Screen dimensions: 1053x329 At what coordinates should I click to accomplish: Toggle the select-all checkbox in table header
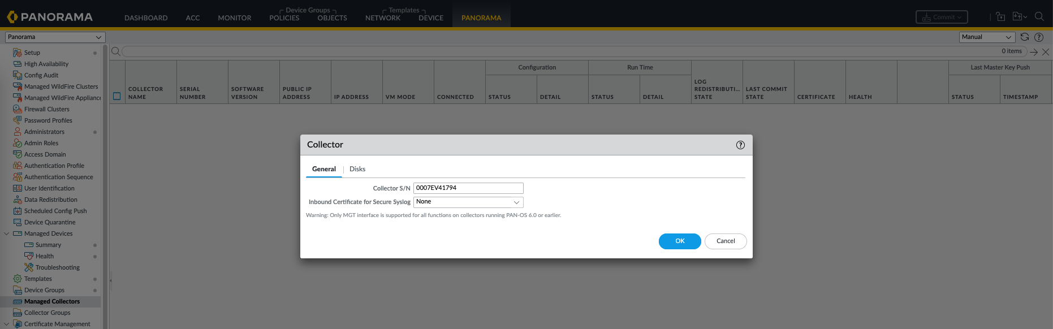tap(117, 96)
